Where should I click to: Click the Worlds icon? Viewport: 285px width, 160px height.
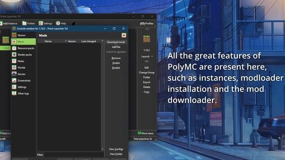[x=14, y=67]
